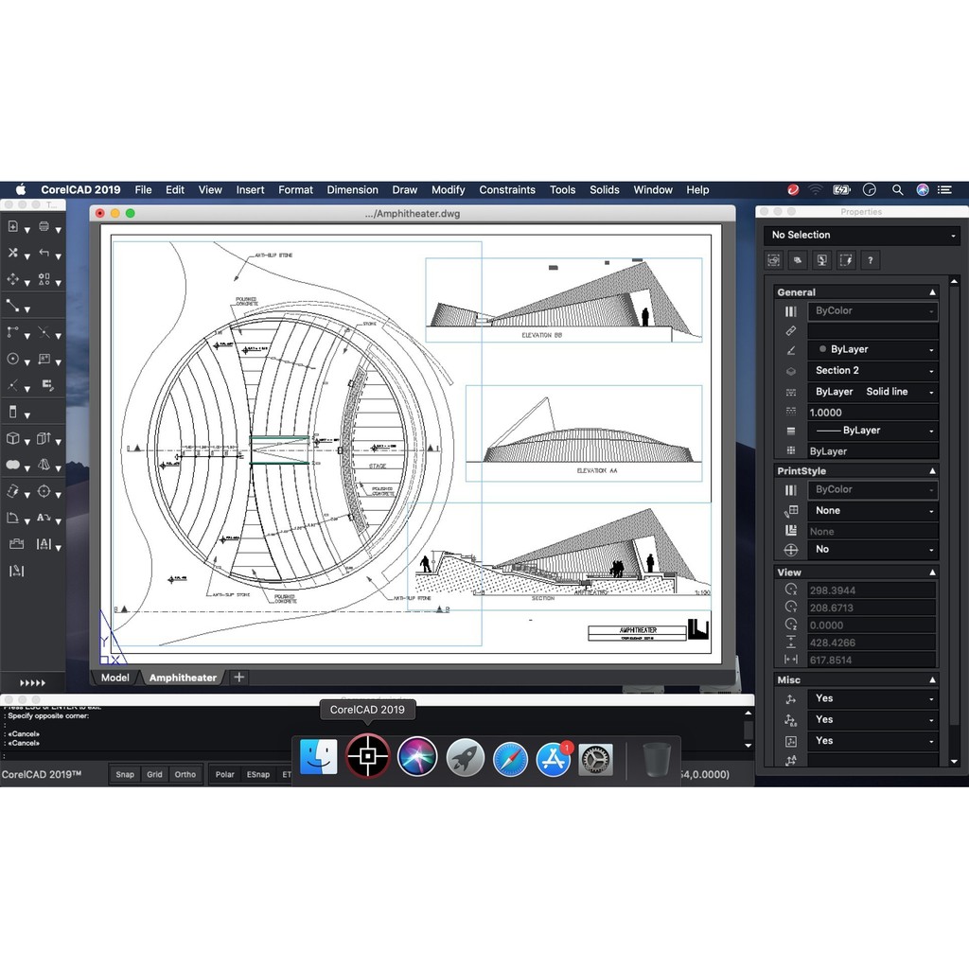Toggle Grid display in the status bar
Viewport: 969px width, 969px height.
(154, 774)
